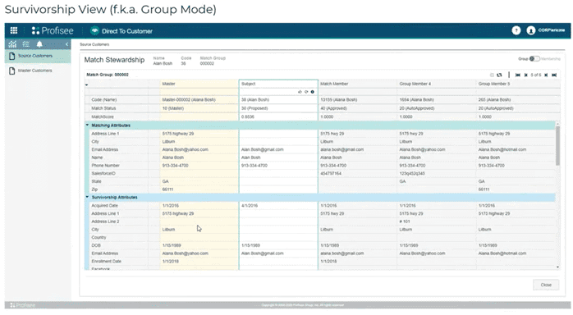The width and height of the screenshot is (573, 315).
Task: Click the Source Customers breadcrumb
Action: [x=94, y=44]
